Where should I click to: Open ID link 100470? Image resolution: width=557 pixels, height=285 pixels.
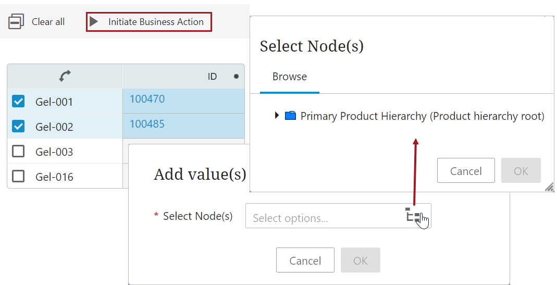click(x=147, y=99)
